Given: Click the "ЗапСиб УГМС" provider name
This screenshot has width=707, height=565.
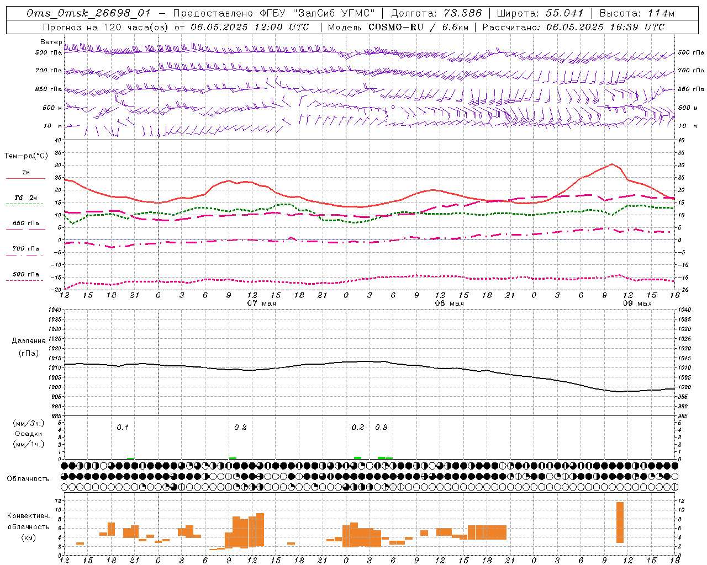Looking at the screenshot, I should 335,13.
